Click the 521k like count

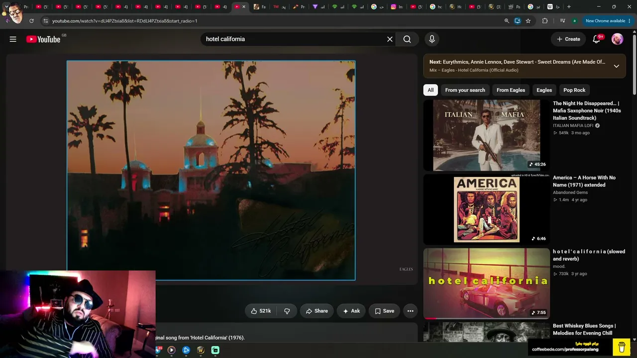tap(265, 311)
